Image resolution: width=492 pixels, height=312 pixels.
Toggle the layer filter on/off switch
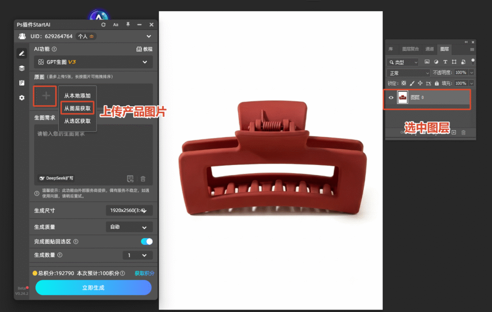click(x=473, y=61)
